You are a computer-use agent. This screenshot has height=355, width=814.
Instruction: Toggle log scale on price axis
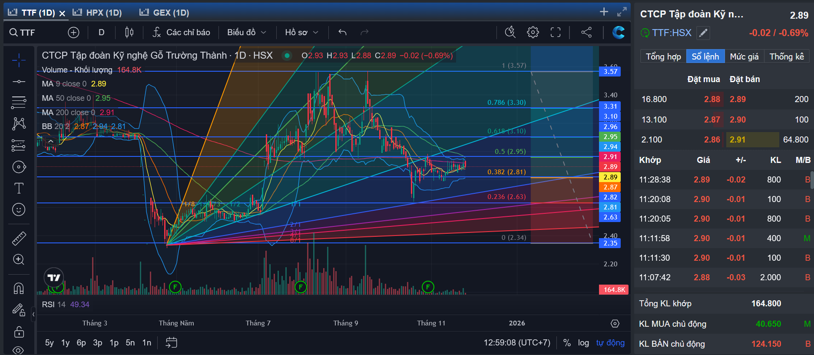[x=583, y=343]
